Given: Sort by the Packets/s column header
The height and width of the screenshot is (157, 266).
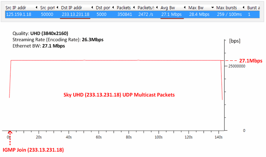Looking at the screenshot, I should click(146, 8).
